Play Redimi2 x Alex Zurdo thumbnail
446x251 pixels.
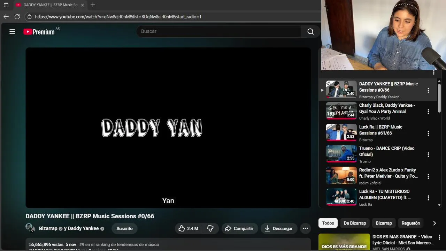point(341,175)
